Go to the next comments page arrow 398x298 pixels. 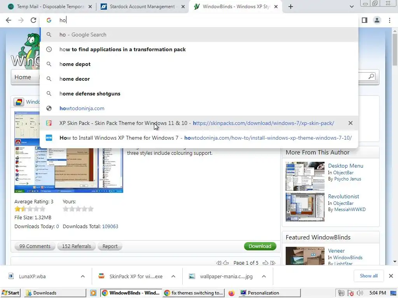[x=265, y=263]
